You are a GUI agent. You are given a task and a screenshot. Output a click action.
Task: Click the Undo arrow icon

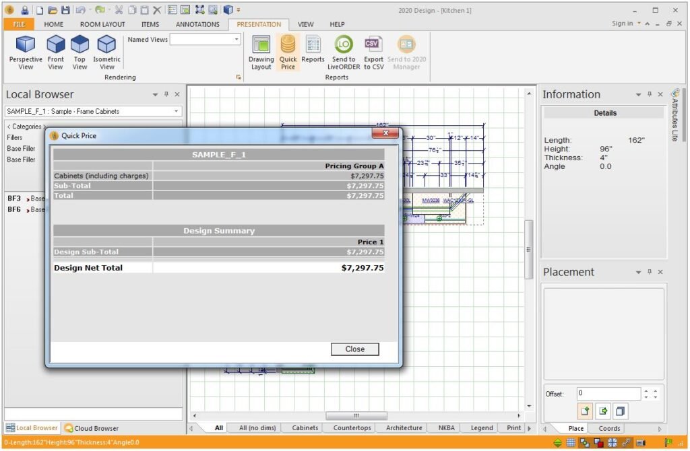pos(81,9)
